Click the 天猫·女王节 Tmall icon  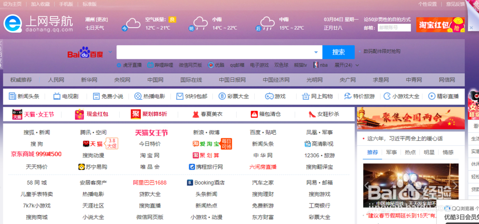(17, 114)
